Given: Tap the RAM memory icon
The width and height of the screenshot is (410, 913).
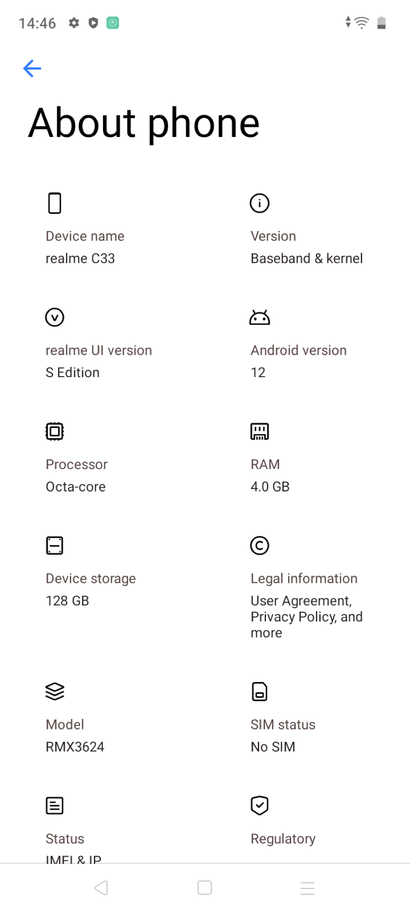Looking at the screenshot, I should point(259,431).
